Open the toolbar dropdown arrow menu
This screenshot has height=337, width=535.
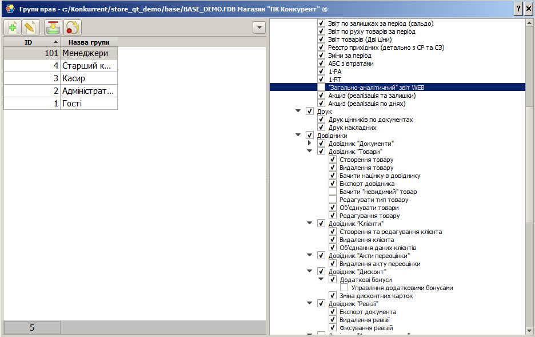click(259, 27)
